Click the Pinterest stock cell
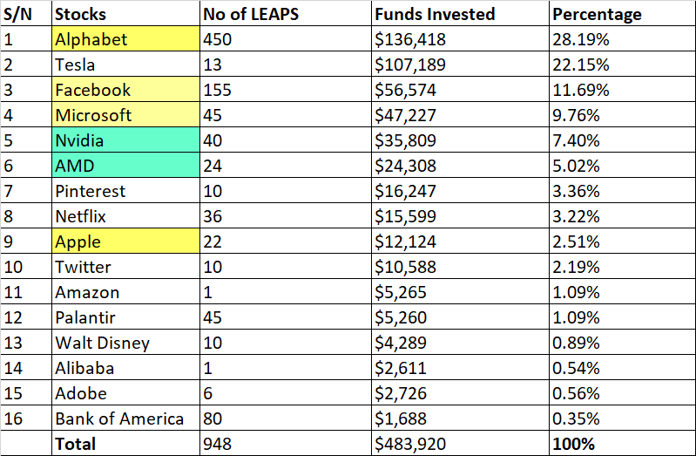Image resolution: width=696 pixels, height=456 pixels. point(125,191)
